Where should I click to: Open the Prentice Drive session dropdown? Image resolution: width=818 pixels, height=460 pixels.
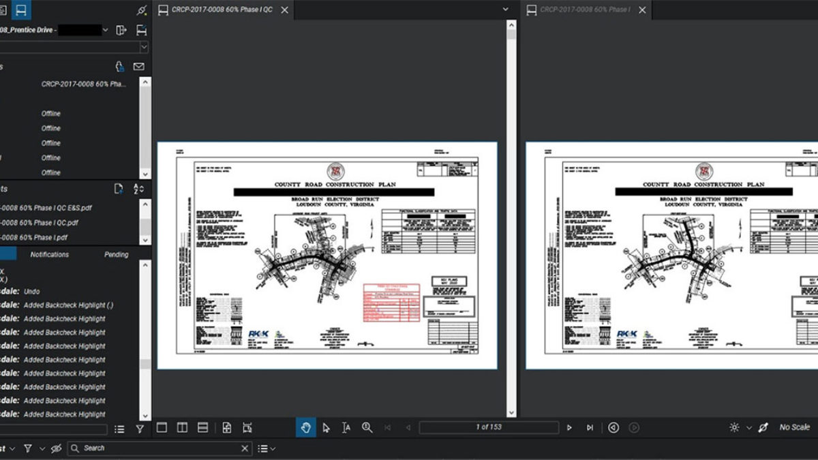point(105,30)
